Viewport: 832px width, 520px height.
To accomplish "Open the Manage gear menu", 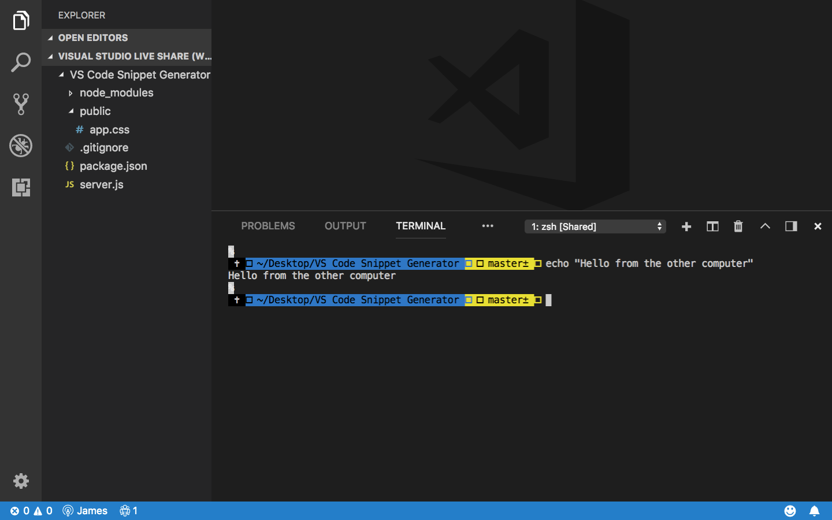I will pyautogui.click(x=21, y=481).
